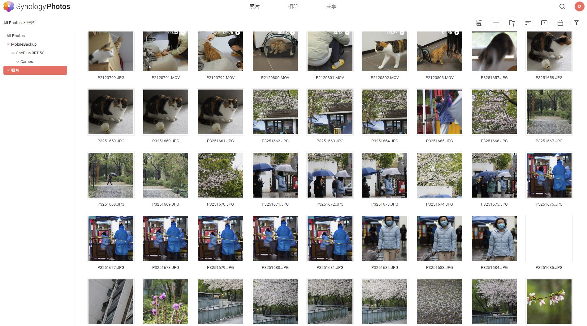Open the user account avatar D
The image size is (587, 326).
579,6
